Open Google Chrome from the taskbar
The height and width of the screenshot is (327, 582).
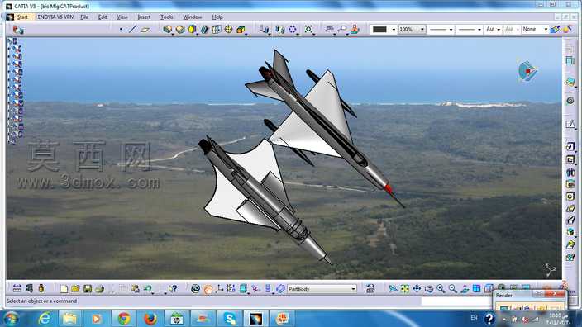point(124,319)
